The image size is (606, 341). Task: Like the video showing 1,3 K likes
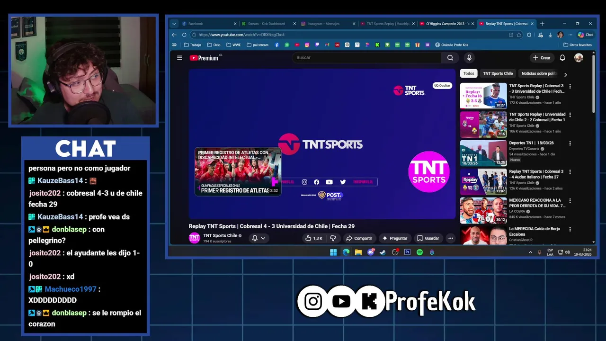click(x=314, y=238)
